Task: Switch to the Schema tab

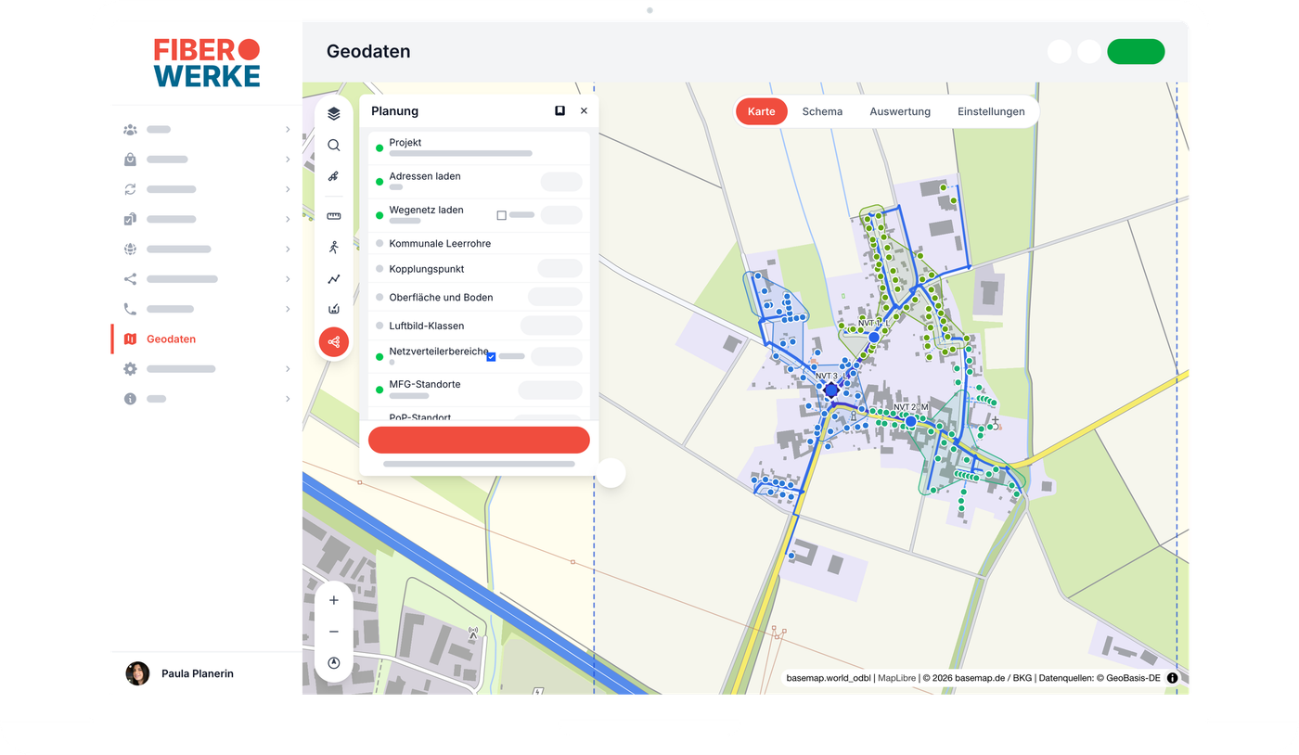Action: (x=822, y=111)
